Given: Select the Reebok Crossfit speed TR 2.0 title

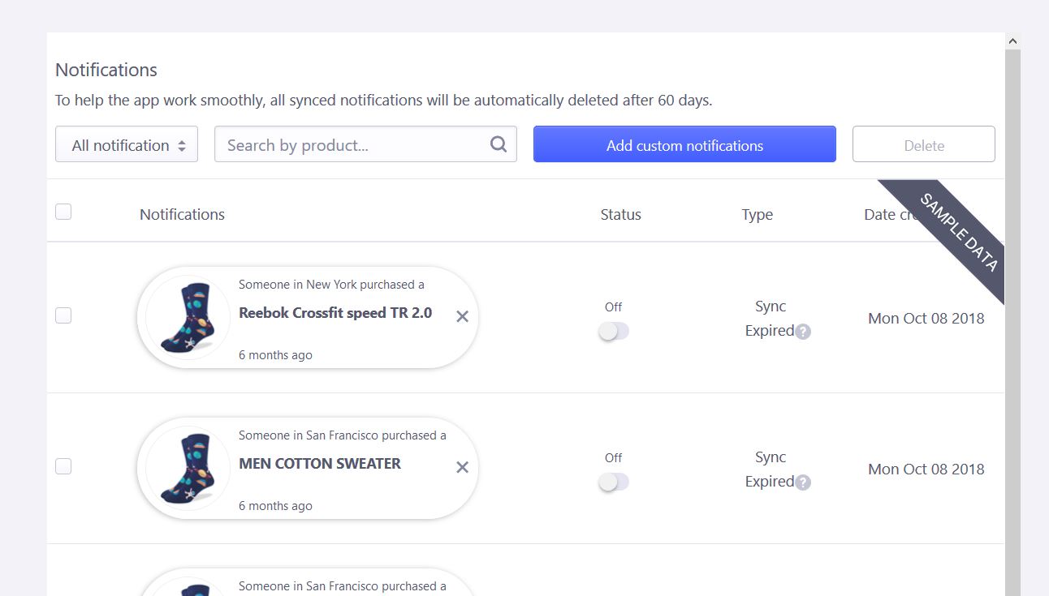Looking at the screenshot, I should pos(335,313).
